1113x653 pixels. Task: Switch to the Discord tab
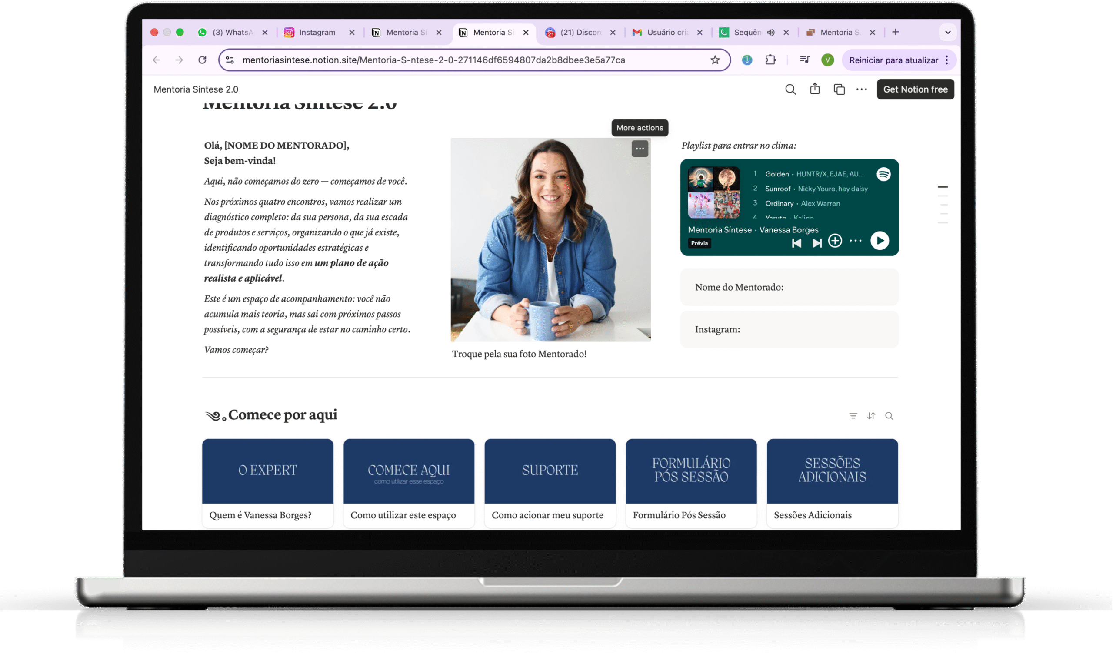(x=580, y=32)
